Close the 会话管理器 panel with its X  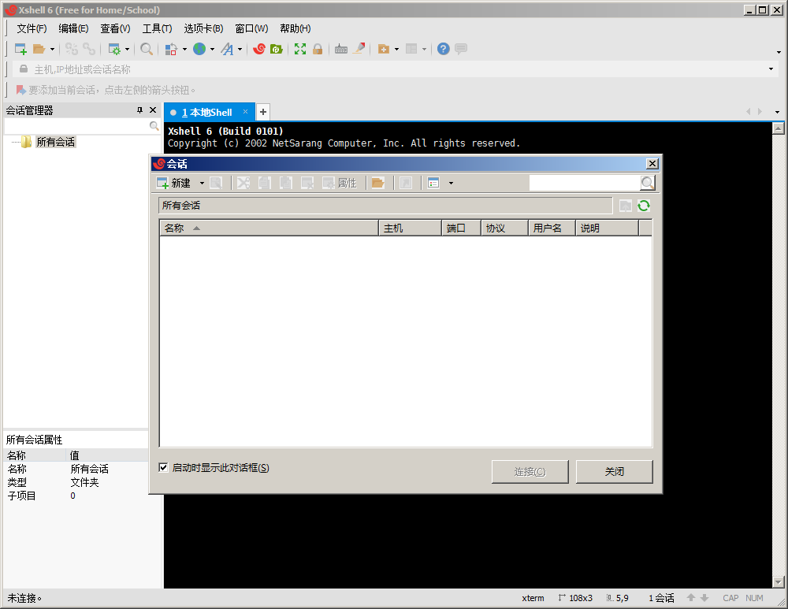pyautogui.click(x=153, y=110)
